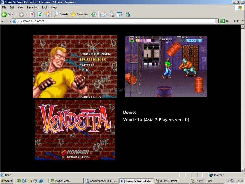Click the Done status bar text
Viewport: 245px width, 184px height.
(8, 175)
